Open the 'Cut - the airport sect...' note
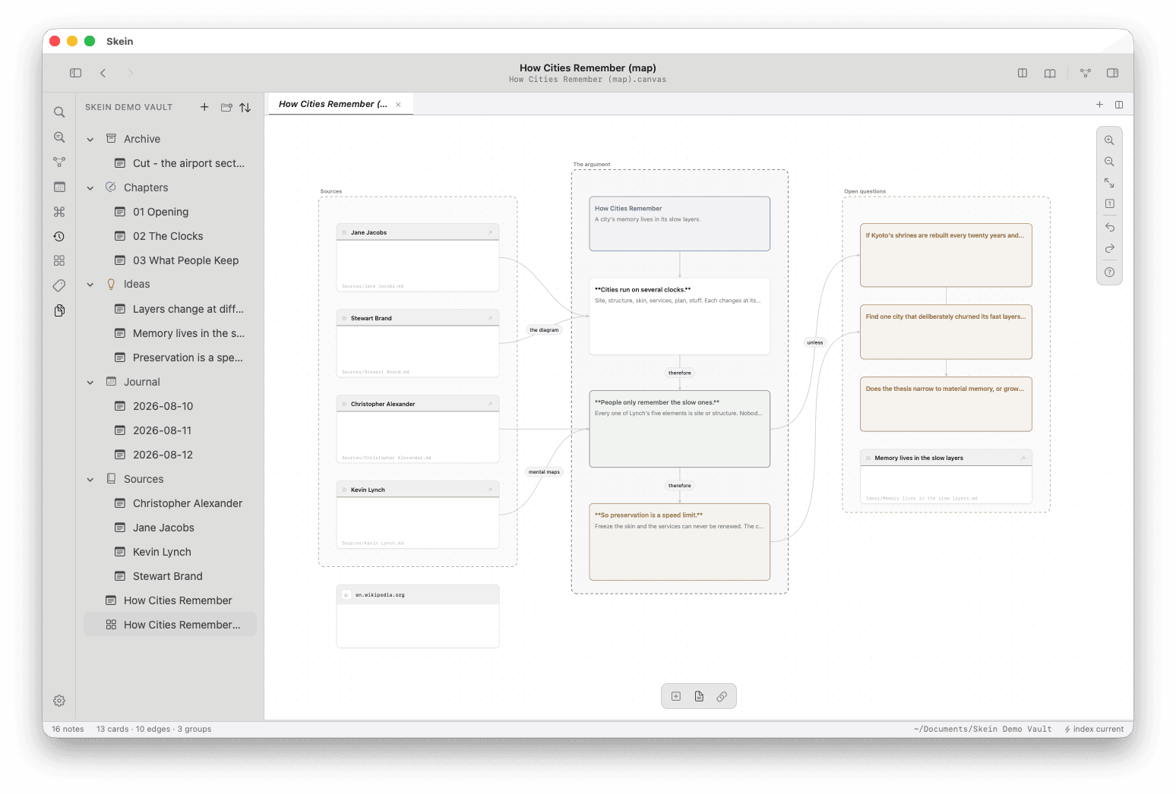The width and height of the screenshot is (1176, 794). point(170,163)
